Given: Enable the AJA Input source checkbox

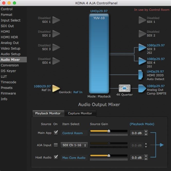Looking at the screenshot, I should 56,145.
